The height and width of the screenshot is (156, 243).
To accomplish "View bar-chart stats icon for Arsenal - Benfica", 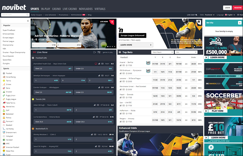I will coord(121,65).
